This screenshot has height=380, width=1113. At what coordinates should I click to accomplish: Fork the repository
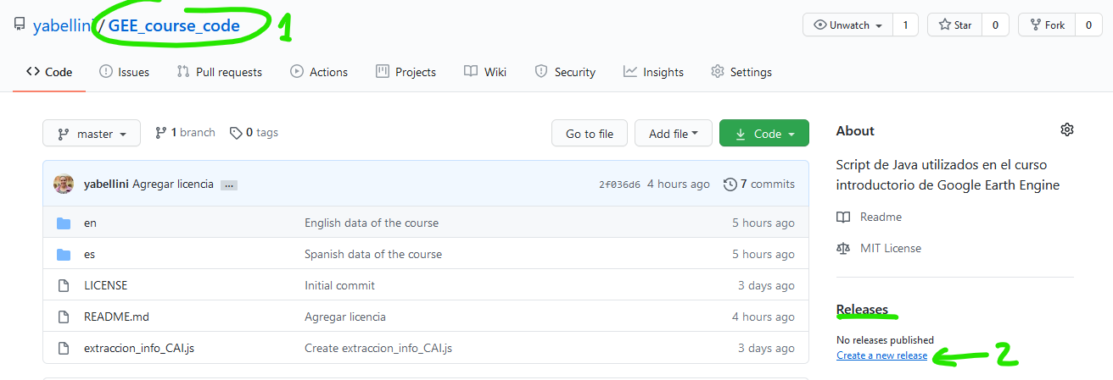[x=1047, y=25]
